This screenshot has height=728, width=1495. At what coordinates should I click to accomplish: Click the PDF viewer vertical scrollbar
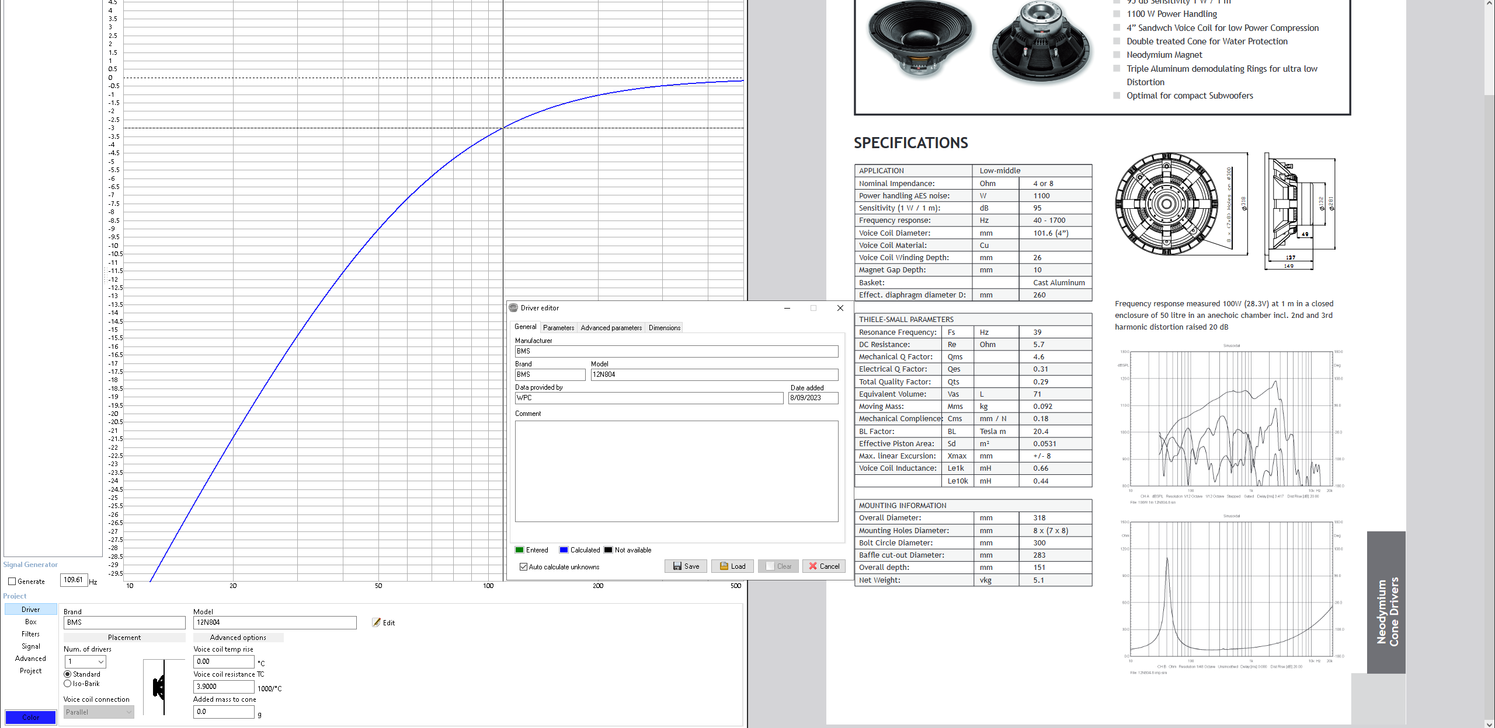(1489, 364)
